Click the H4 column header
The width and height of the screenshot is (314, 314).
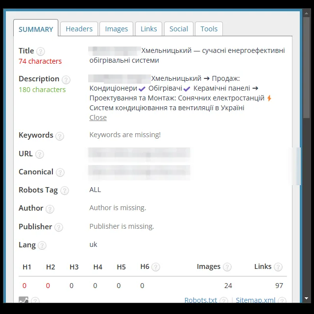point(97,267)
